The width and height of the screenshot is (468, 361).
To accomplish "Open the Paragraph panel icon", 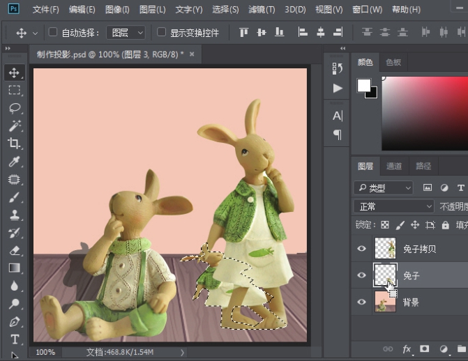I will point(338,135).
